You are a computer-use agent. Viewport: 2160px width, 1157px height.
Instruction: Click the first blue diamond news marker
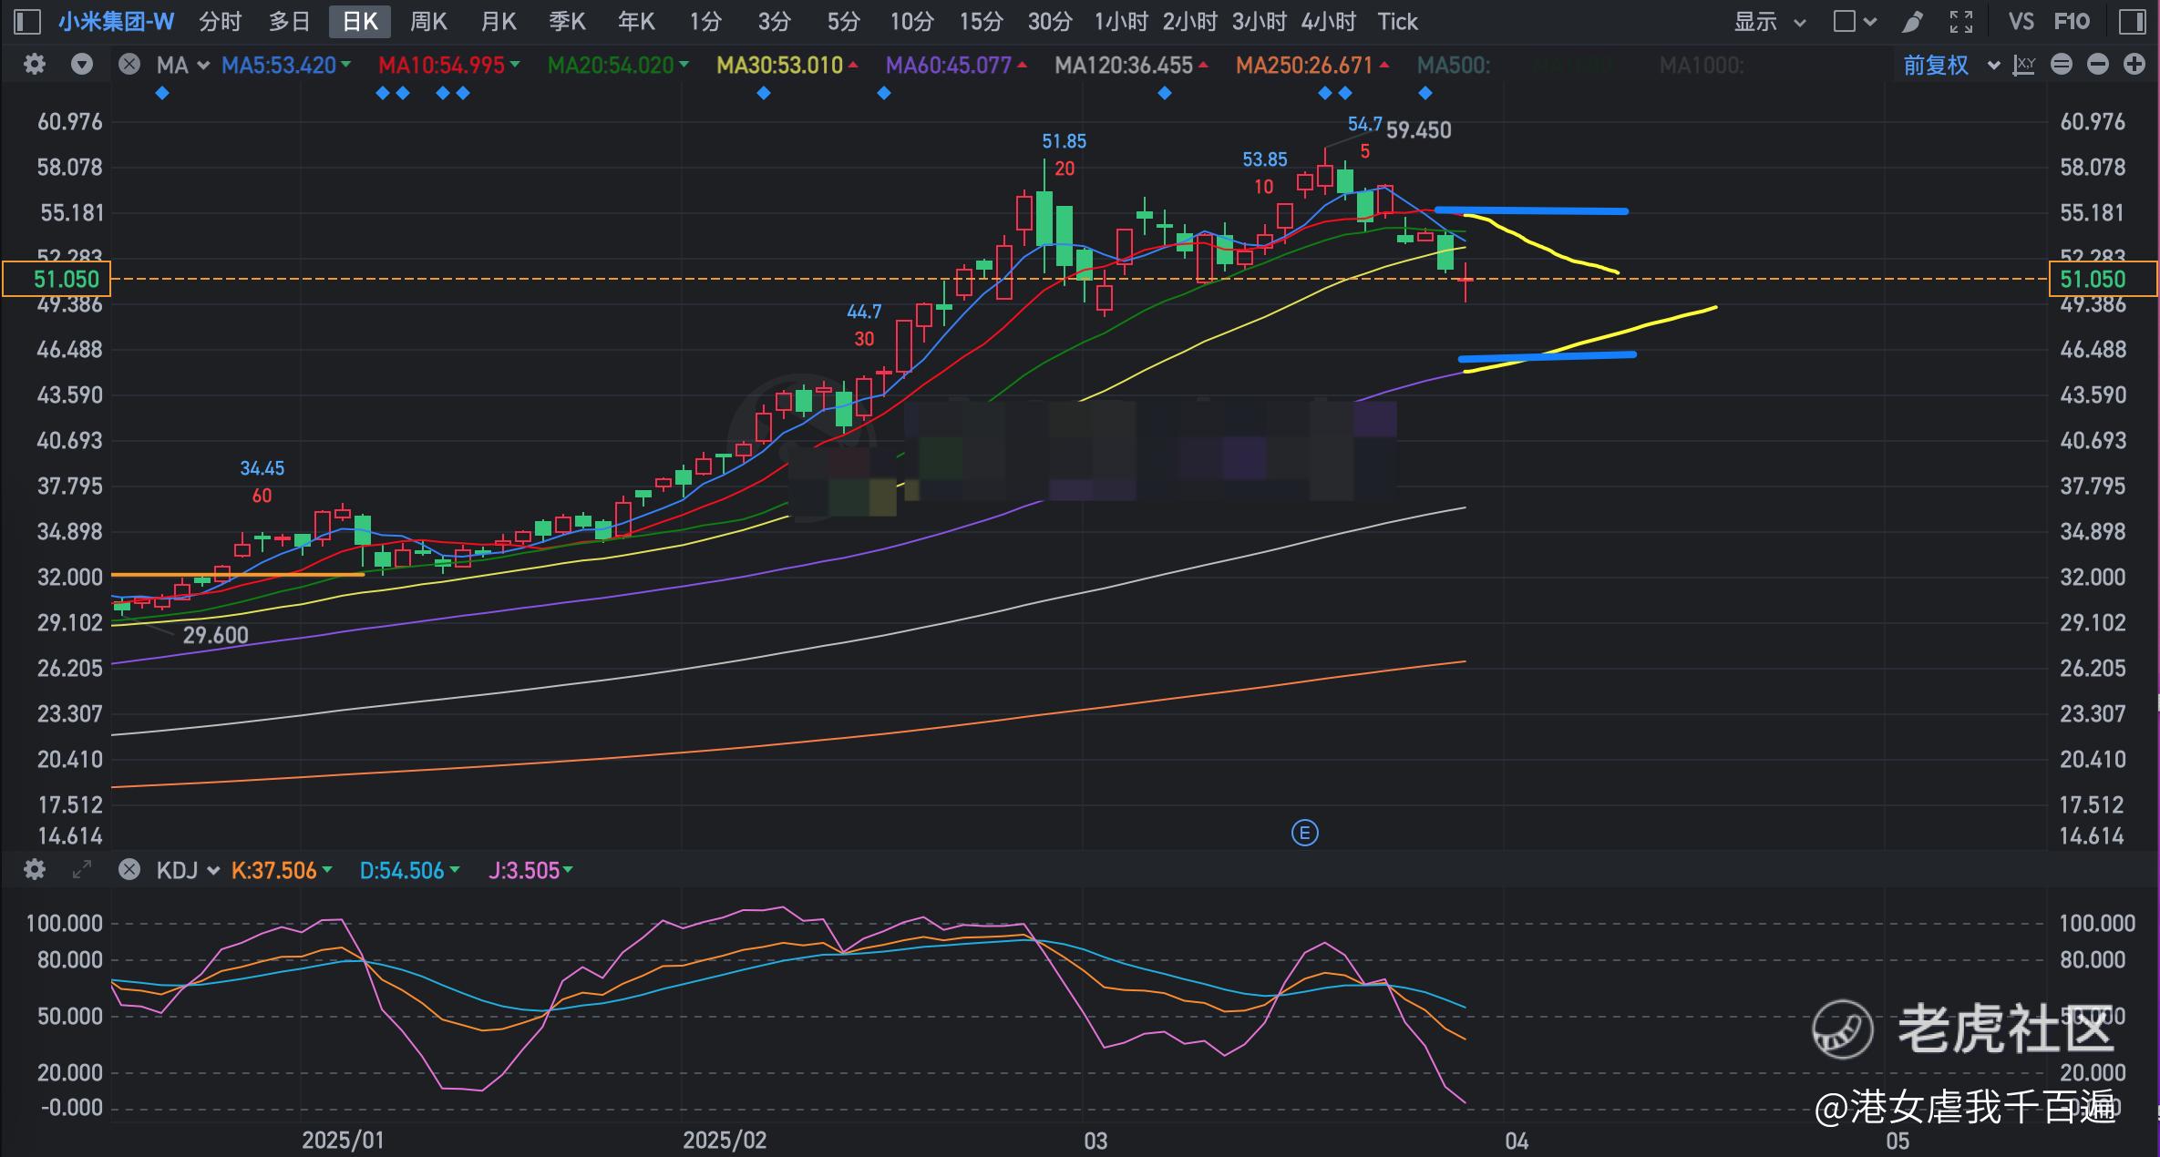[x=162, y=93]
